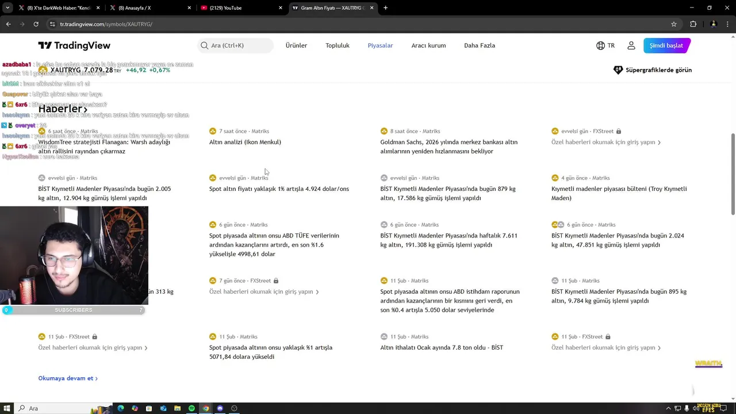Open the Ürünler menu

[296, 45]
